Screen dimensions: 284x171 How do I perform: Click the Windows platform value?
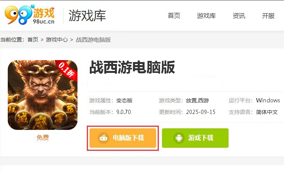click(268, 100)
